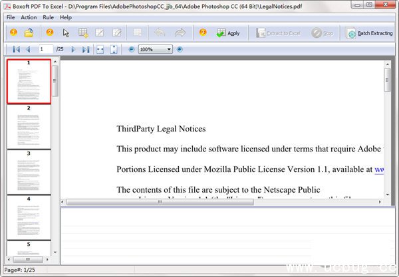Screen dimensions: 399x277
Task: Click the step 1 orange circle icon
Action: (13, 33)
